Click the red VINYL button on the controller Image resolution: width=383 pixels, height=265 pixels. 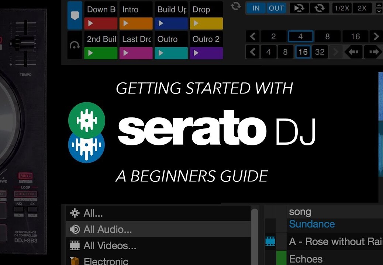pyautogui.click(x=25, y=176)
